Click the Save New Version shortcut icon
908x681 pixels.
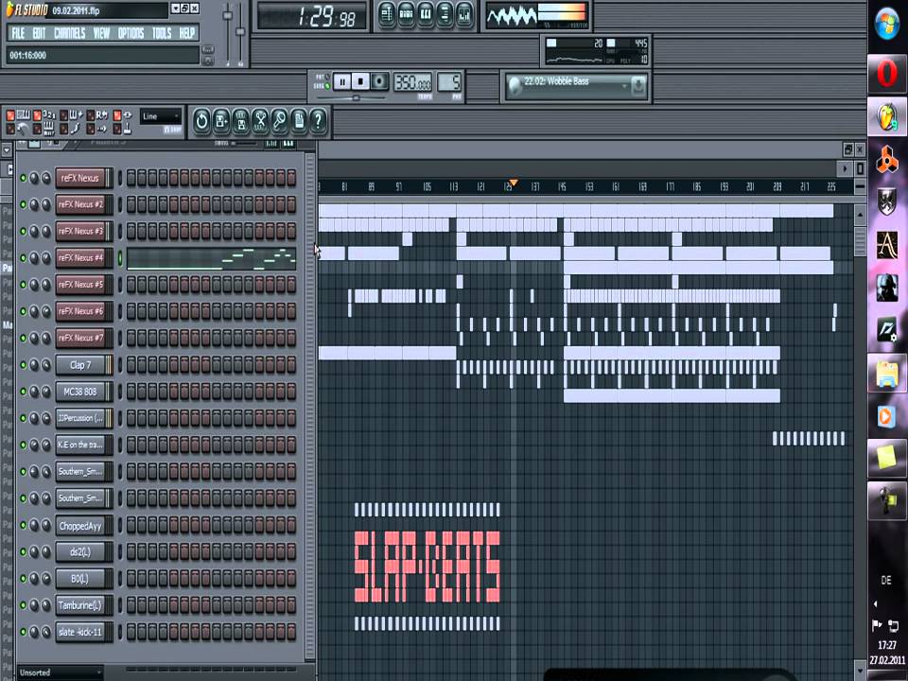click(221, 121)
